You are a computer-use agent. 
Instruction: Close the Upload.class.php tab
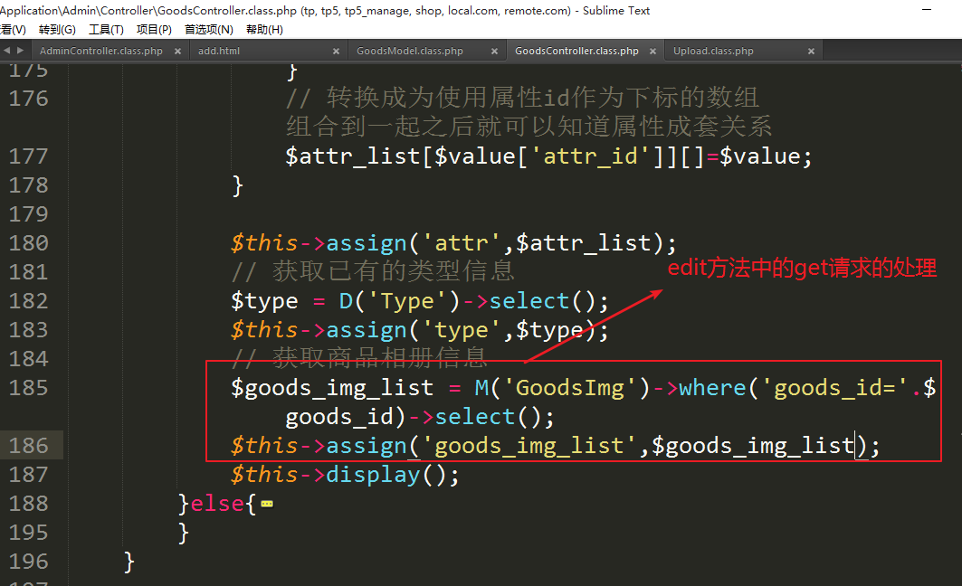811,52
